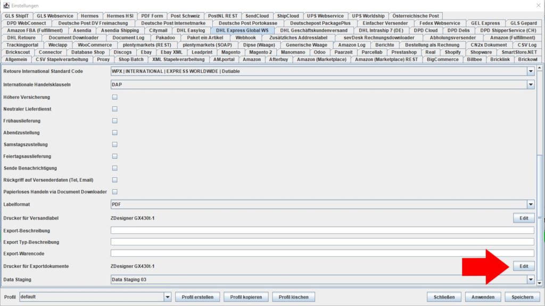545x306 pixels.
Task: Go to the Proxy tab
Action: 103,59
